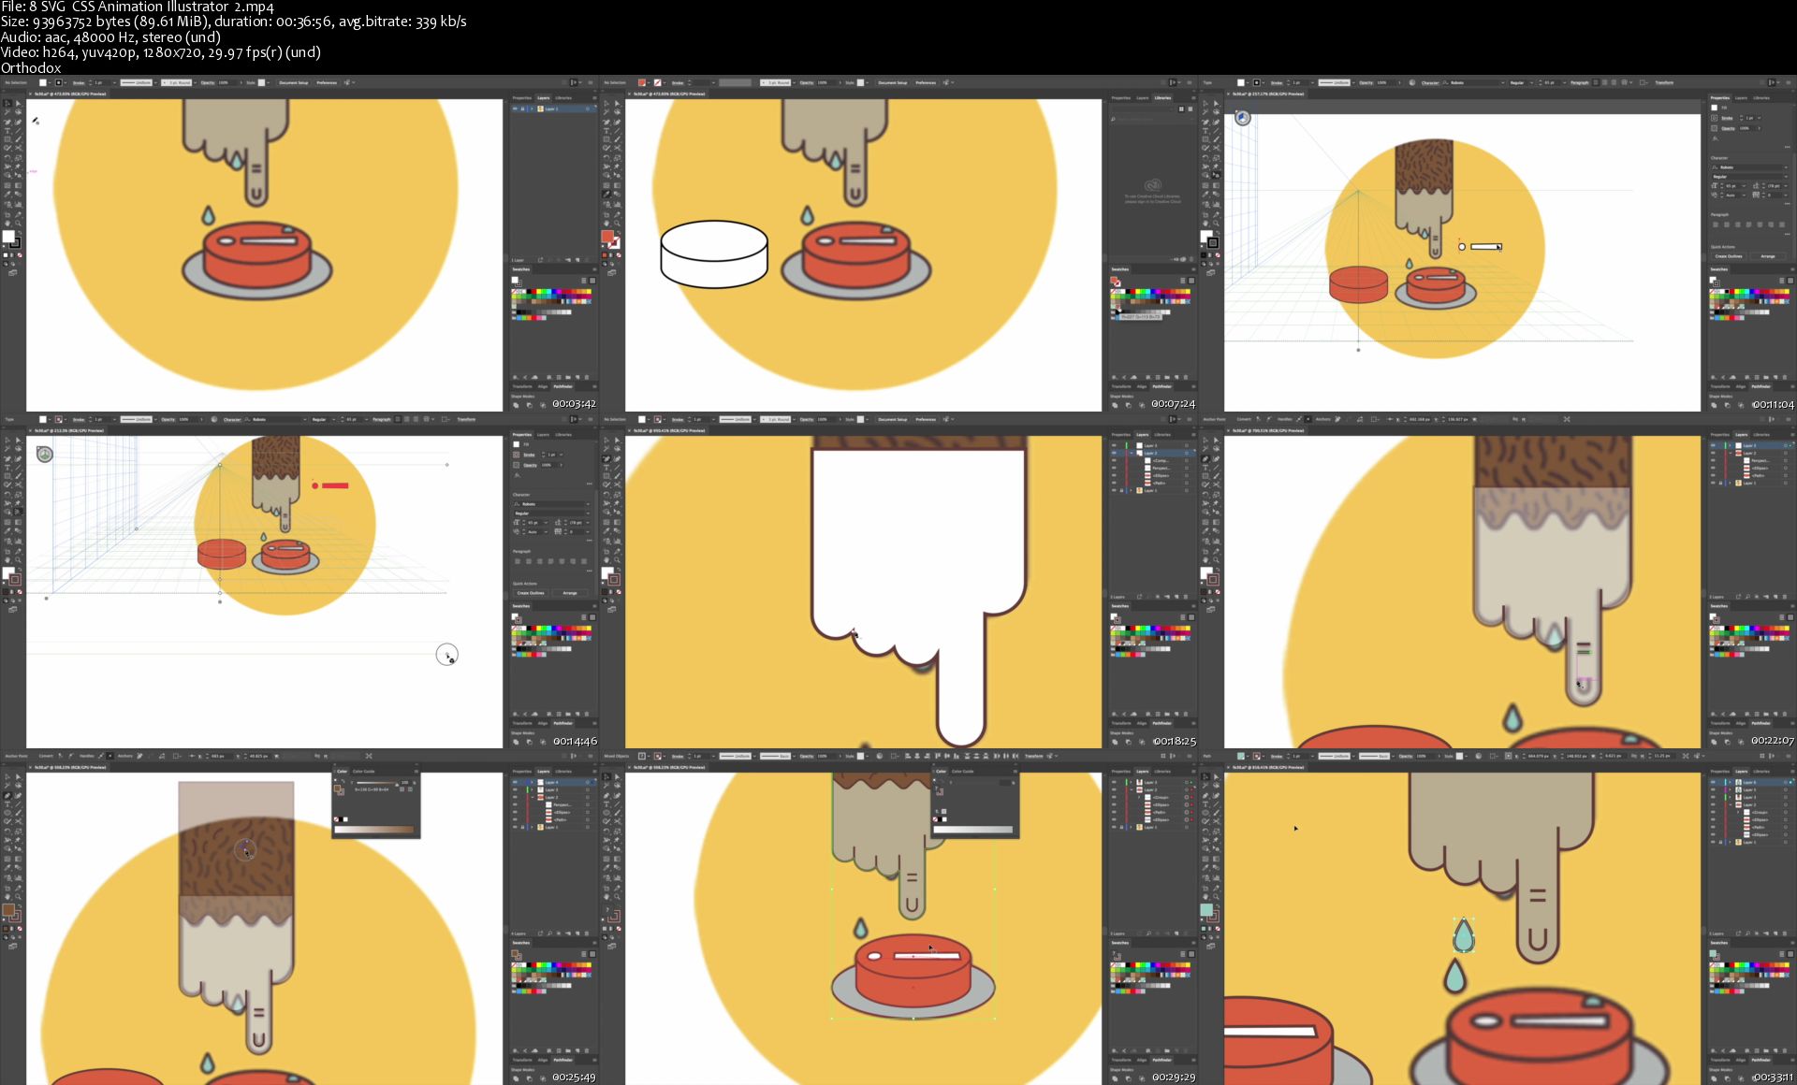This screenshot has height=1085, width=1797.
Task: Choose the Line Segment tool in the 00:22:07 frame
Action: (x=1216, y=468)
